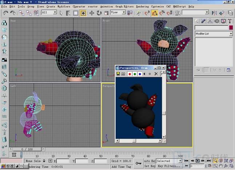
Task: Choose the Select and Link tool
Action: click(21, 13)
